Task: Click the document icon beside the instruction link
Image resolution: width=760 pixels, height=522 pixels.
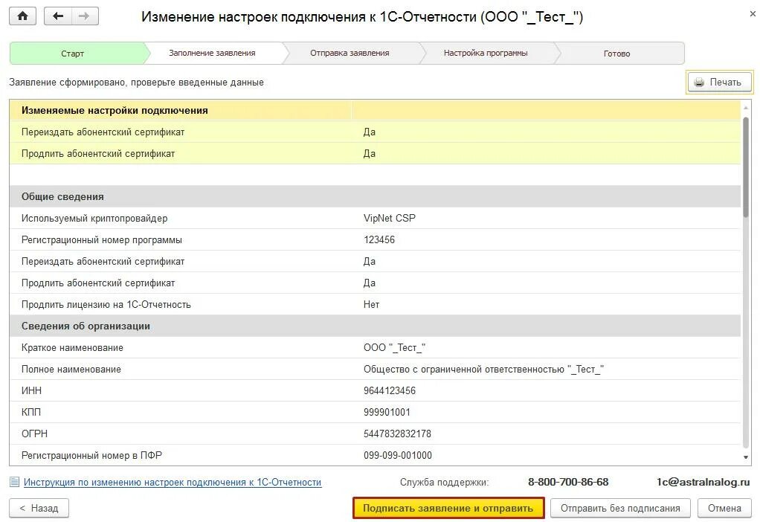Action: point(15,482)
